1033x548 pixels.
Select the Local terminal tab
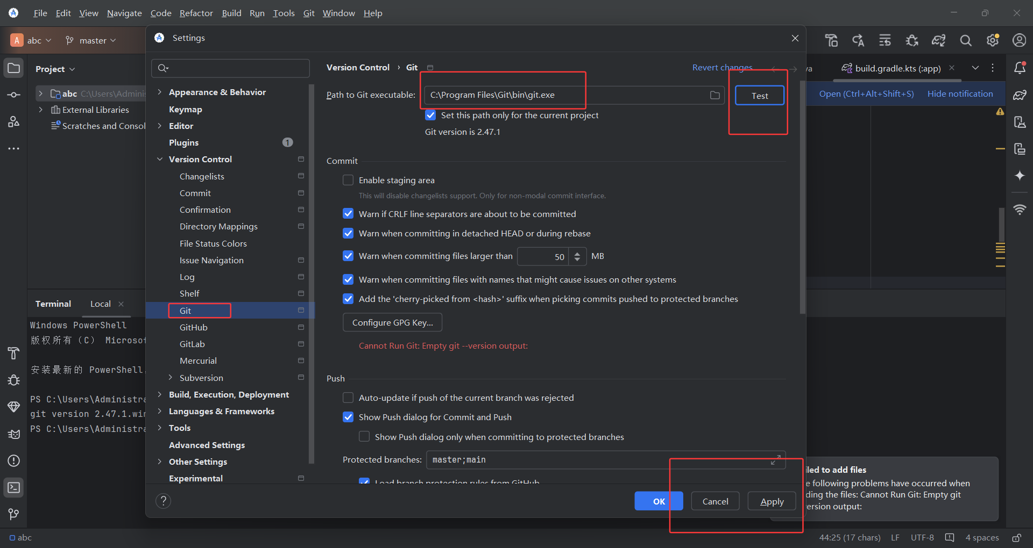[101, 304]
